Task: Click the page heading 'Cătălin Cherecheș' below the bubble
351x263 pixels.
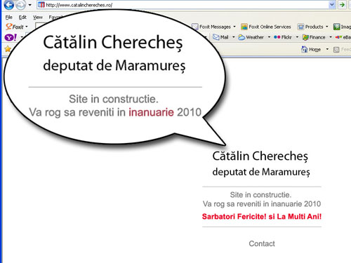Action: click(x=260, y=156)
